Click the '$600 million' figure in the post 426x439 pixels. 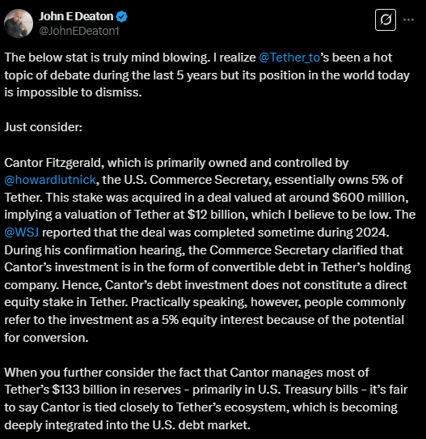[x=370, y=198]
